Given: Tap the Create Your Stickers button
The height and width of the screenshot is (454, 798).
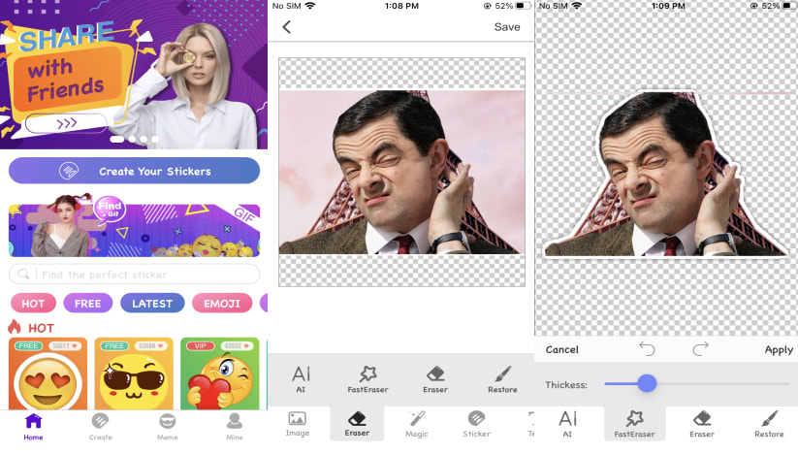Looking at the screenshot, I should [x=135, y=171].
